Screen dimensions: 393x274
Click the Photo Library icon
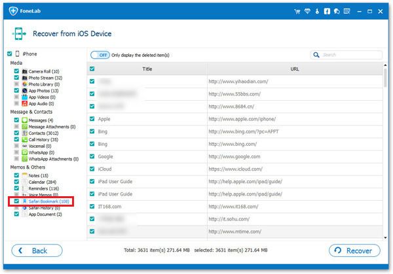tap(25, 84)
